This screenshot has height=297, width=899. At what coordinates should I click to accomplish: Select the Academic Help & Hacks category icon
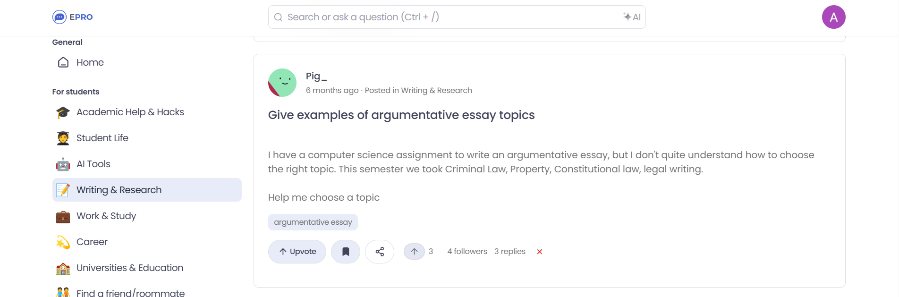click(x=63, y=112)
